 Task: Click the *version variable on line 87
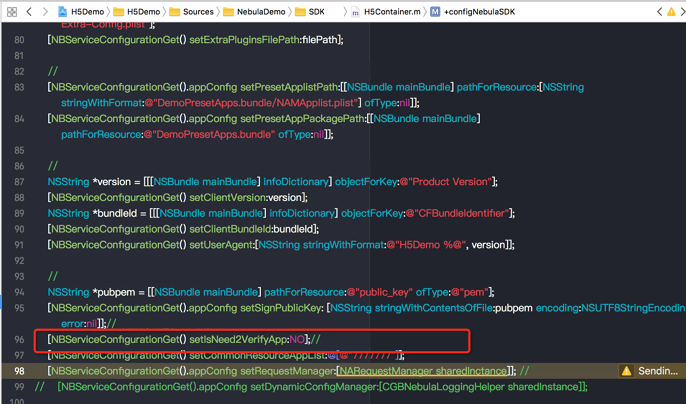point(112,182)
